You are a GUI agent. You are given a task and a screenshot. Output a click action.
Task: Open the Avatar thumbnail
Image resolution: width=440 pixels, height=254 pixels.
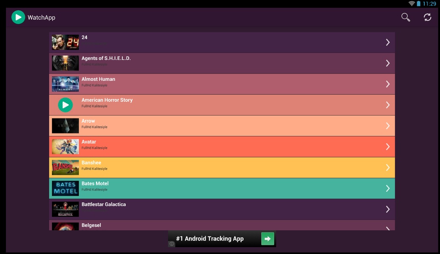(65, 146)
